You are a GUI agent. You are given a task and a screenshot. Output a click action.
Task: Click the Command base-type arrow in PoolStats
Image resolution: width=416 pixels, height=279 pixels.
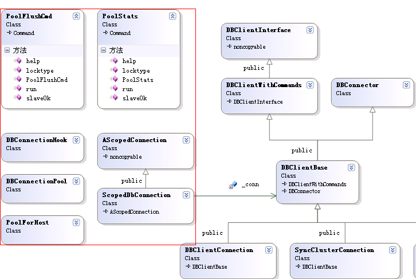point(105,33)
